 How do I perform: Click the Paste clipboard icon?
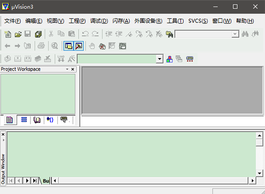72,34
